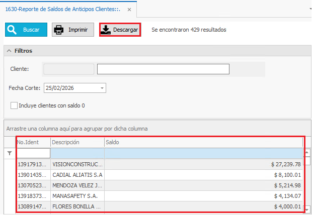Viewport: 312px width, 216px height.
Task: Close the 1630-Reporte de Saldos tab
Action: pos(130,9)
